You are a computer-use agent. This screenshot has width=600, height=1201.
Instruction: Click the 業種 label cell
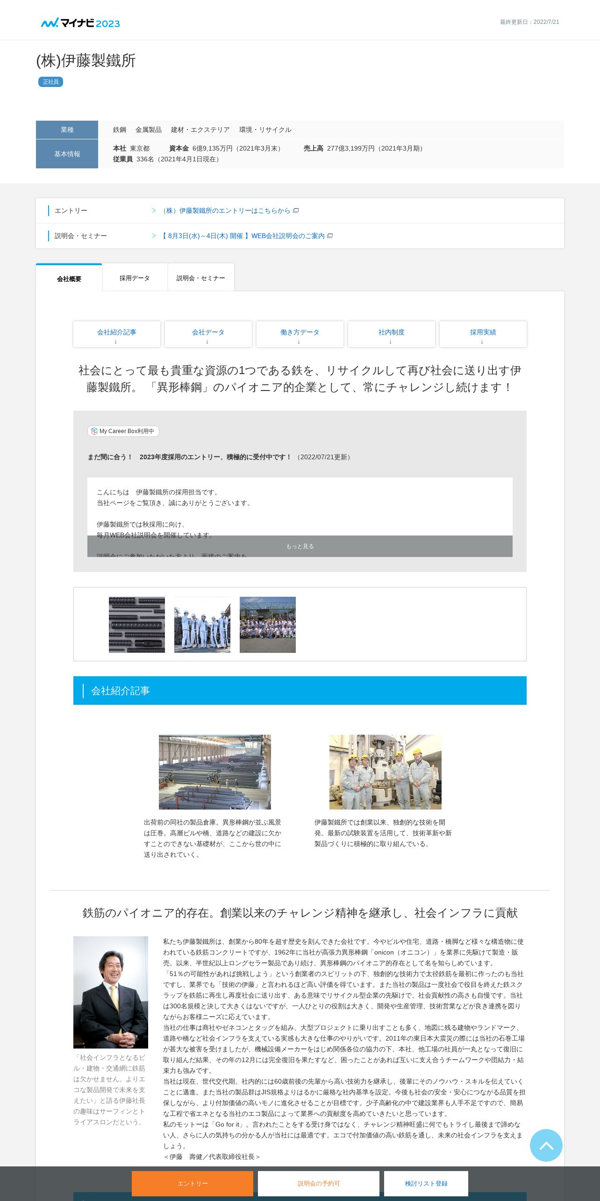coord(67,130)
